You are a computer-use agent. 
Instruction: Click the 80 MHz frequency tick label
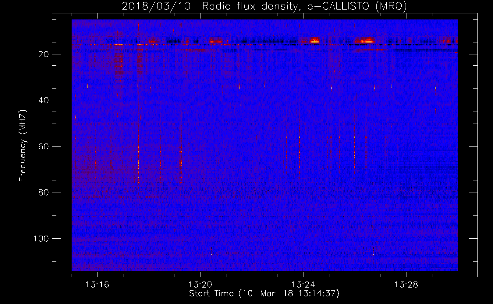point(44,192)
